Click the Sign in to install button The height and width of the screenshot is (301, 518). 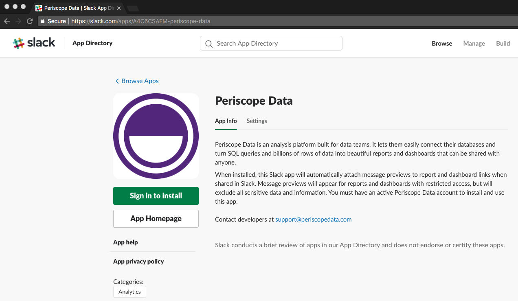[156, 196]
